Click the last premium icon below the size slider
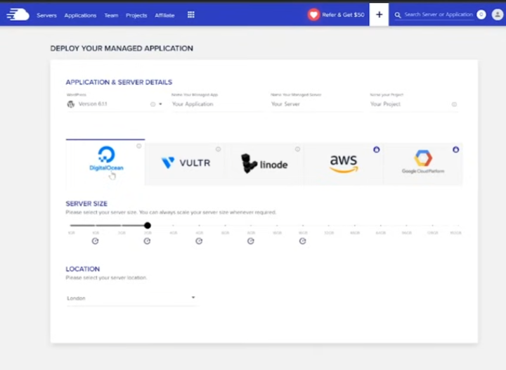 coord(302,241)
